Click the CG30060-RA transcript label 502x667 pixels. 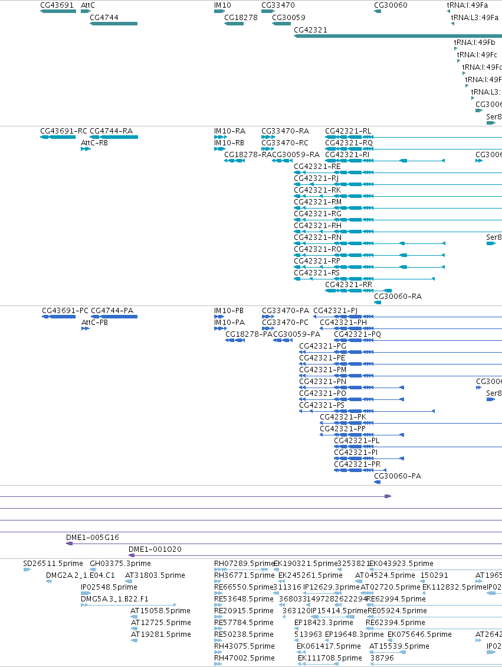pyautogui.click(x=398, y=297)
